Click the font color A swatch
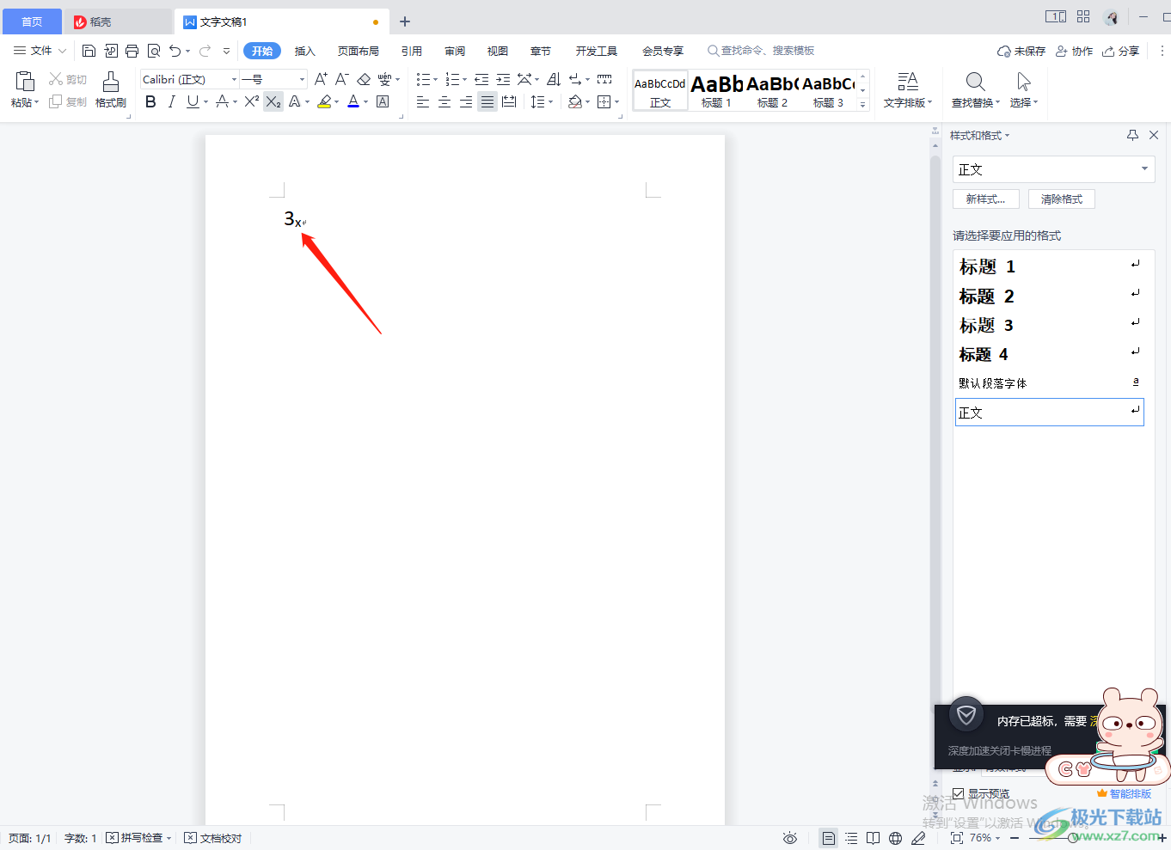 pyautogui.click(x=353, y=101)
